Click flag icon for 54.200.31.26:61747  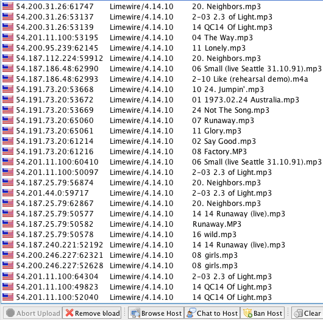pos(8,6)
